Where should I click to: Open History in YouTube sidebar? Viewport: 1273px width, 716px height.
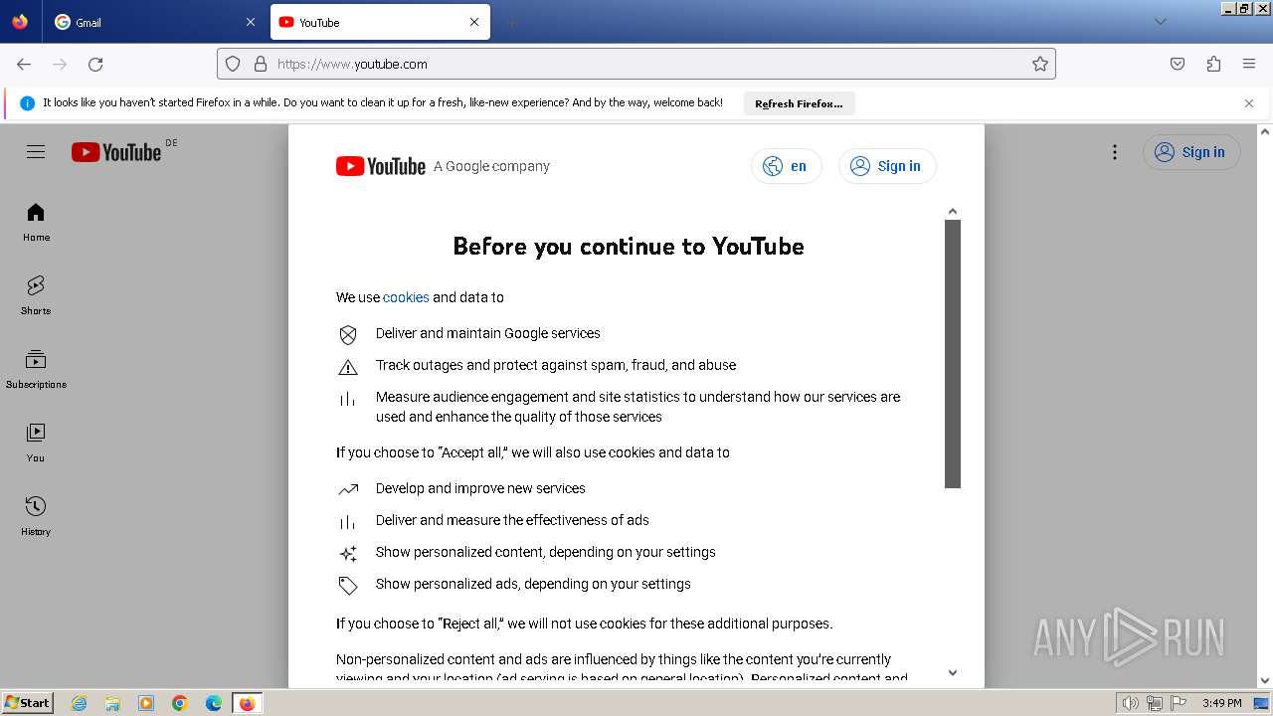click(x=36, y=516)
